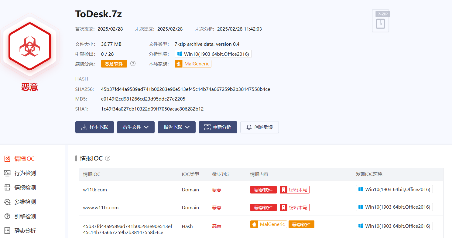The image size is (452, 238).
Task: Click the 恶意 verdict in the Hash row
Action: [x=217, y=226]
